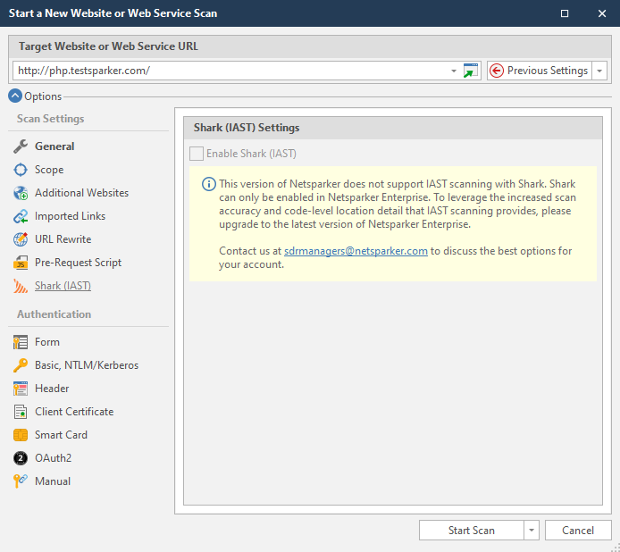The height and width of the screenshot is (552, 620).
Task: Click the open-in-browser icon beside URL field
Action: pos(471,71)
